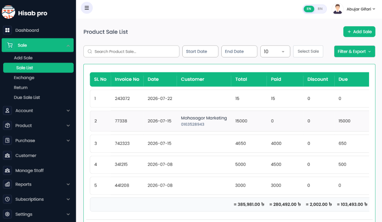Click the End Date field
Viewport: 382px width, 222px height.
239,51
